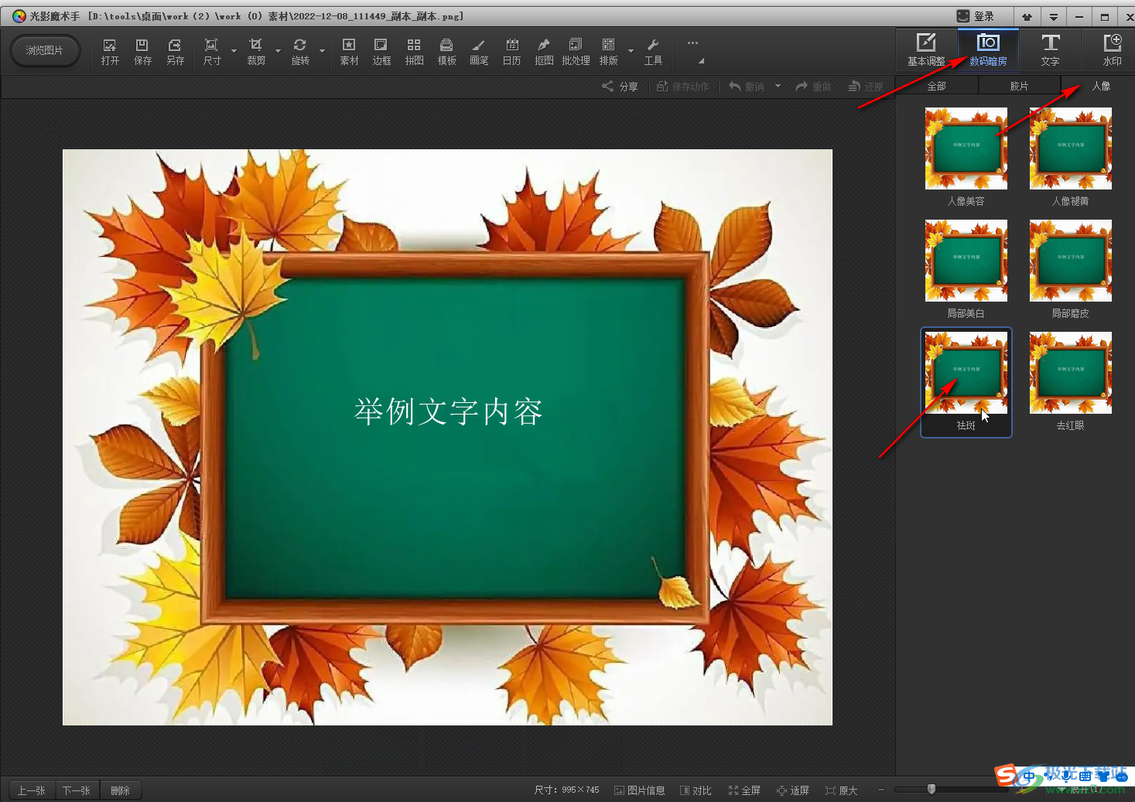Screen dimensions: 1135x802
Task: Click the zoom slider handle
Action: point(932,789)
